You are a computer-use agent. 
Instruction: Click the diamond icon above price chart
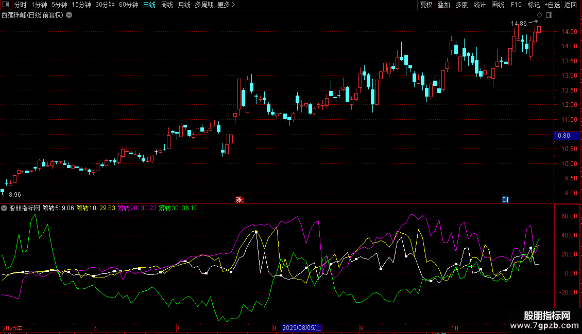539,15
